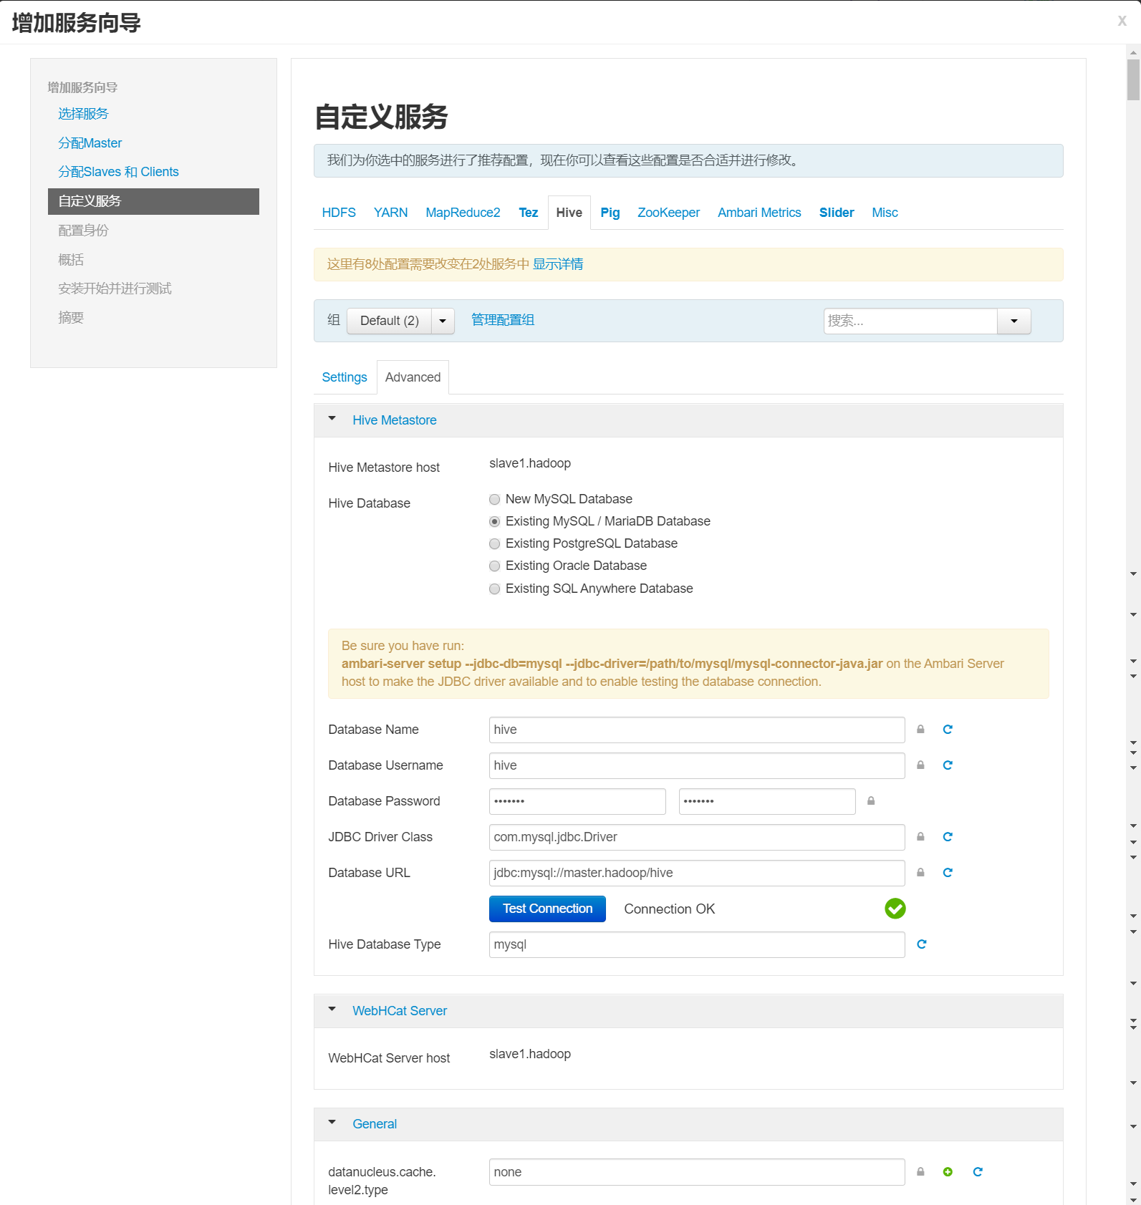The height and width of the screenshot is (1205, 1141).
Task: Go to 选择服务 wizard step
Action: pyautogui.click(x=83, y=114)
